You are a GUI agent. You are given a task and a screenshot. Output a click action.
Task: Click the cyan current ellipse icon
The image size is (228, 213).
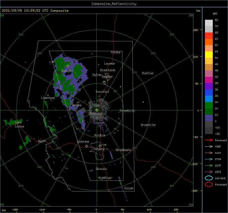tap(209, 178)
